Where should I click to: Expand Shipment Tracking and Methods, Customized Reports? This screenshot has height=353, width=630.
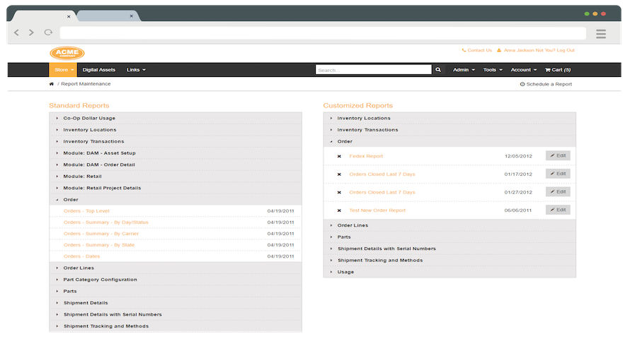(449, 260)
